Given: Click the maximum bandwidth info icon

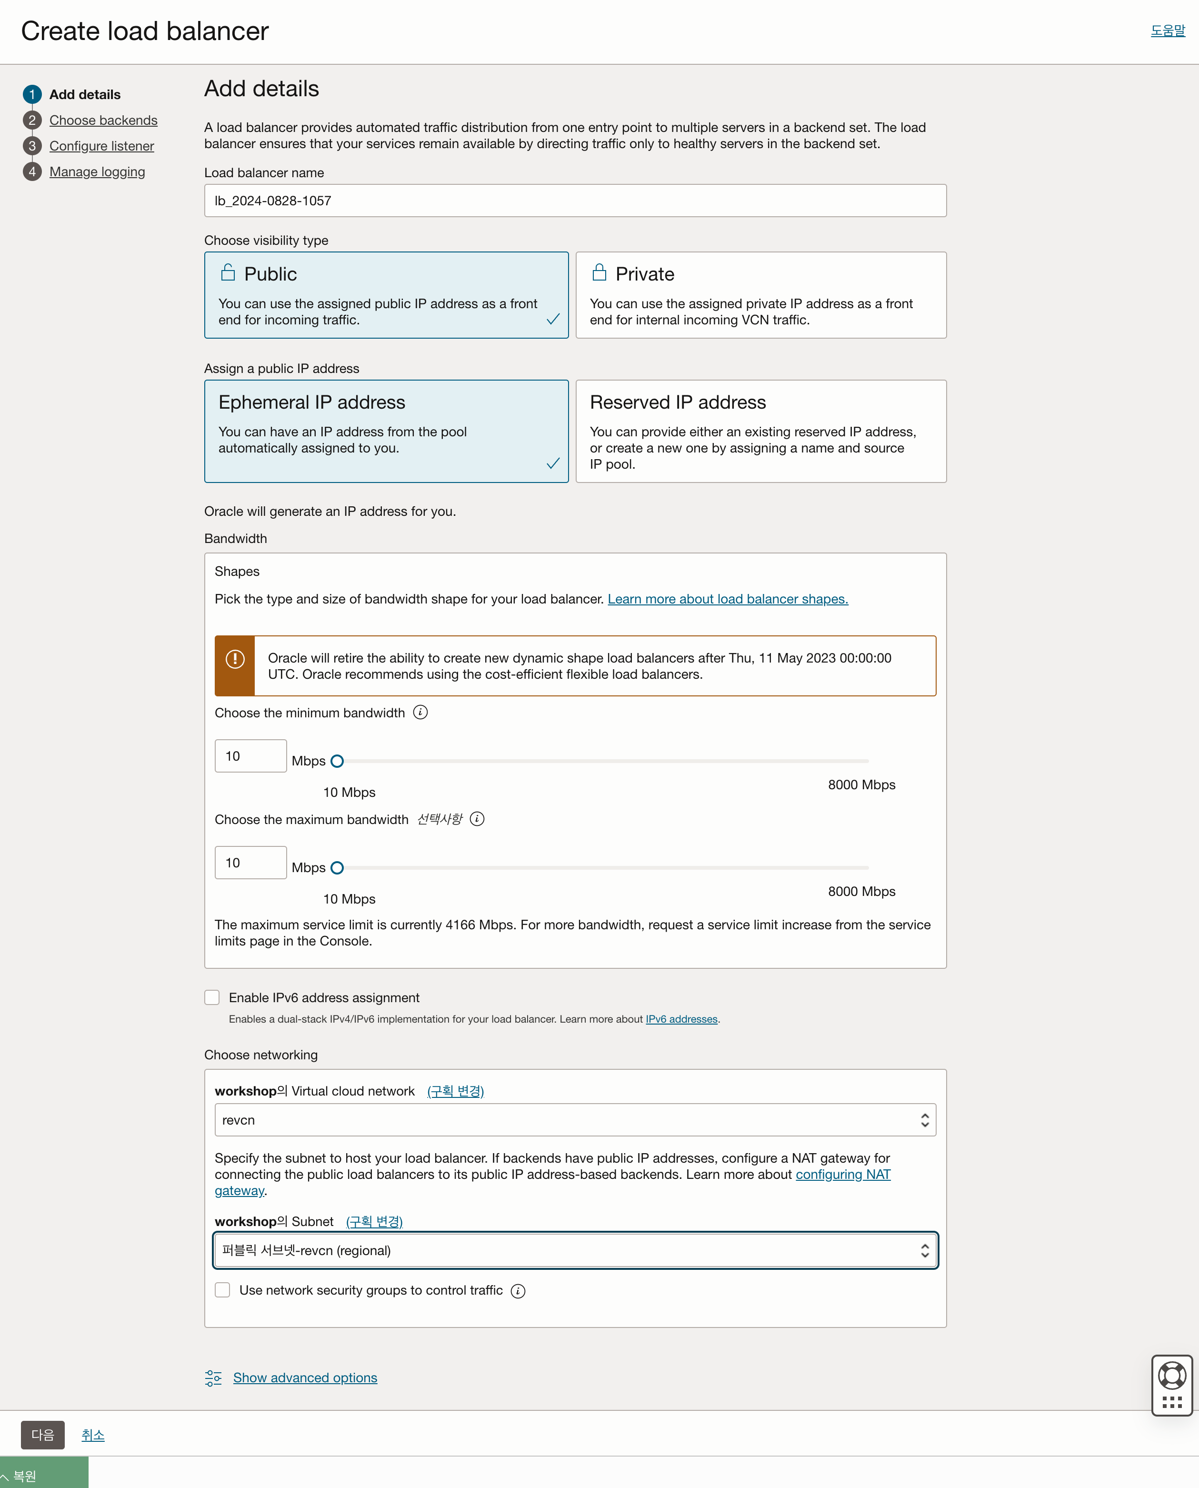Looking at the screenshot, I should point(477,819).
